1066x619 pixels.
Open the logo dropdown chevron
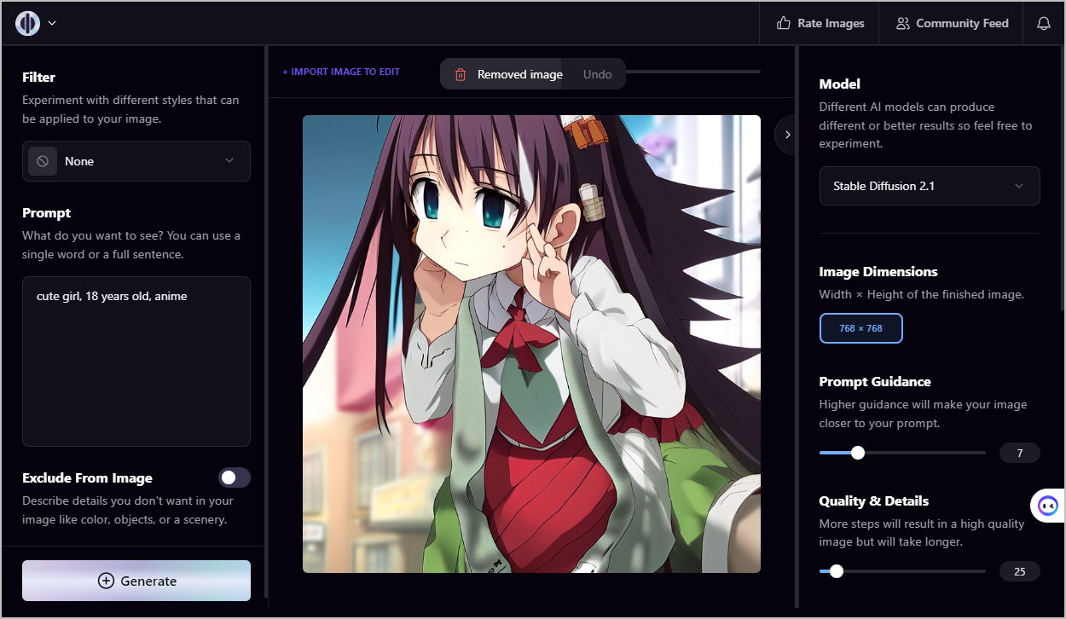(52, 23)
